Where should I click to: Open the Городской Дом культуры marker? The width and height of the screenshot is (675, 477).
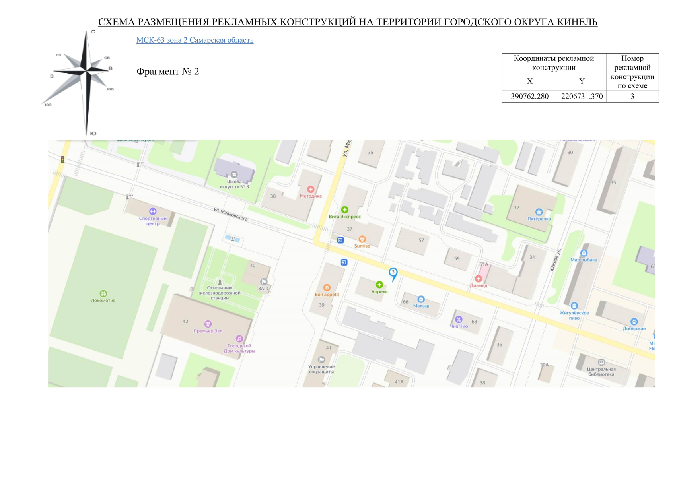239,339
